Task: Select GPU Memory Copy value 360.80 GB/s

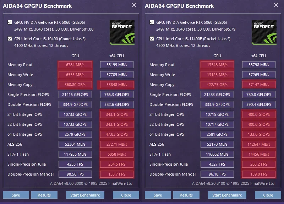Action: click(x=75, y=85)
